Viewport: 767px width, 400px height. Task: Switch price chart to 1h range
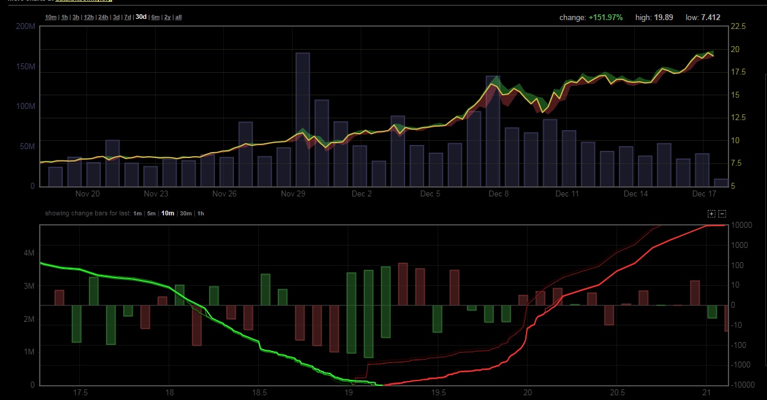pos(64,17)
